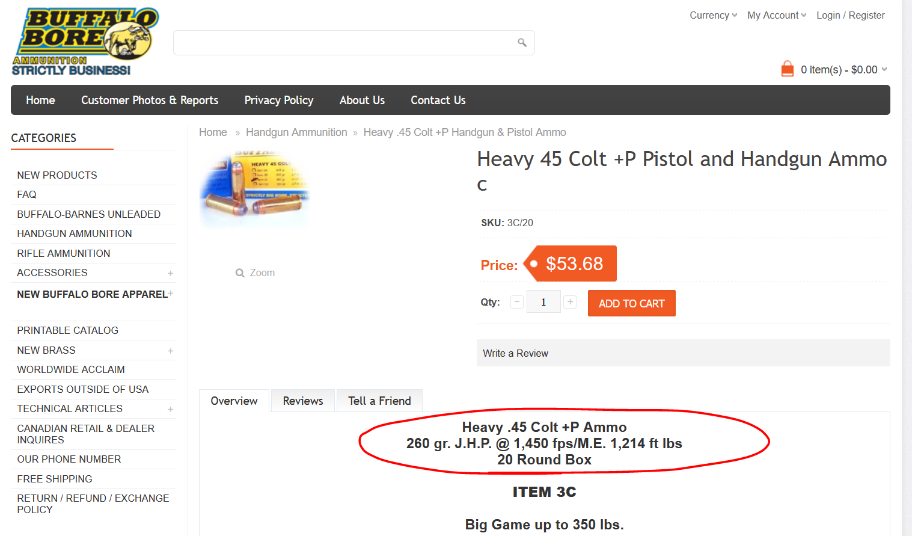Expand the Technical Articles category
The image size is (912, 536).
170,409
